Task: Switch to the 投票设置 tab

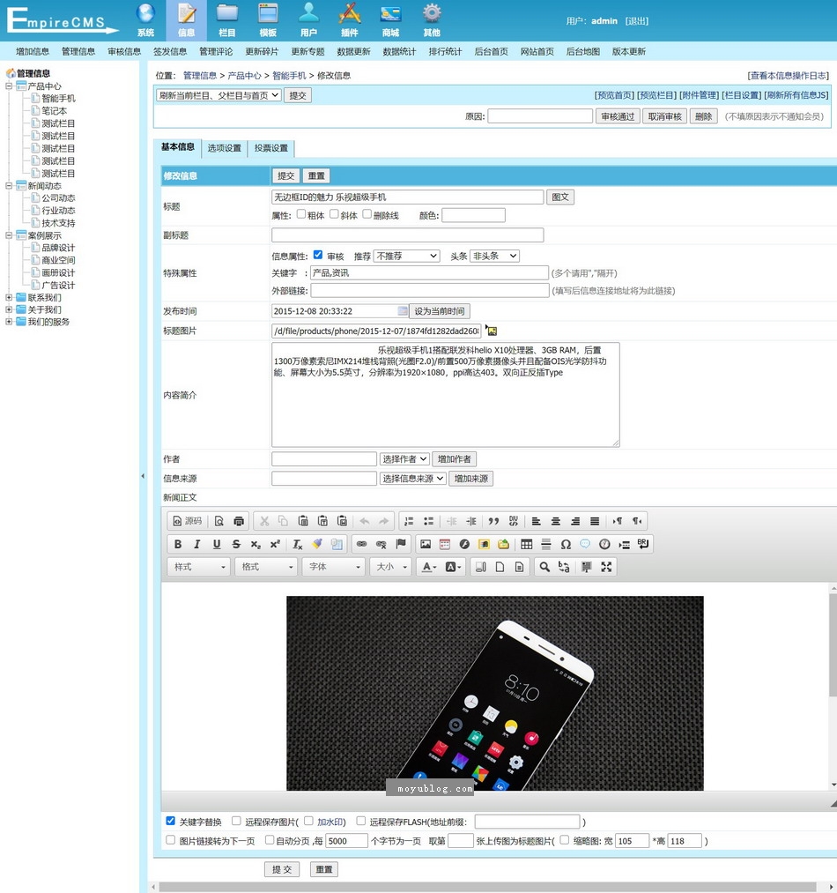Action: pos(271,148)
